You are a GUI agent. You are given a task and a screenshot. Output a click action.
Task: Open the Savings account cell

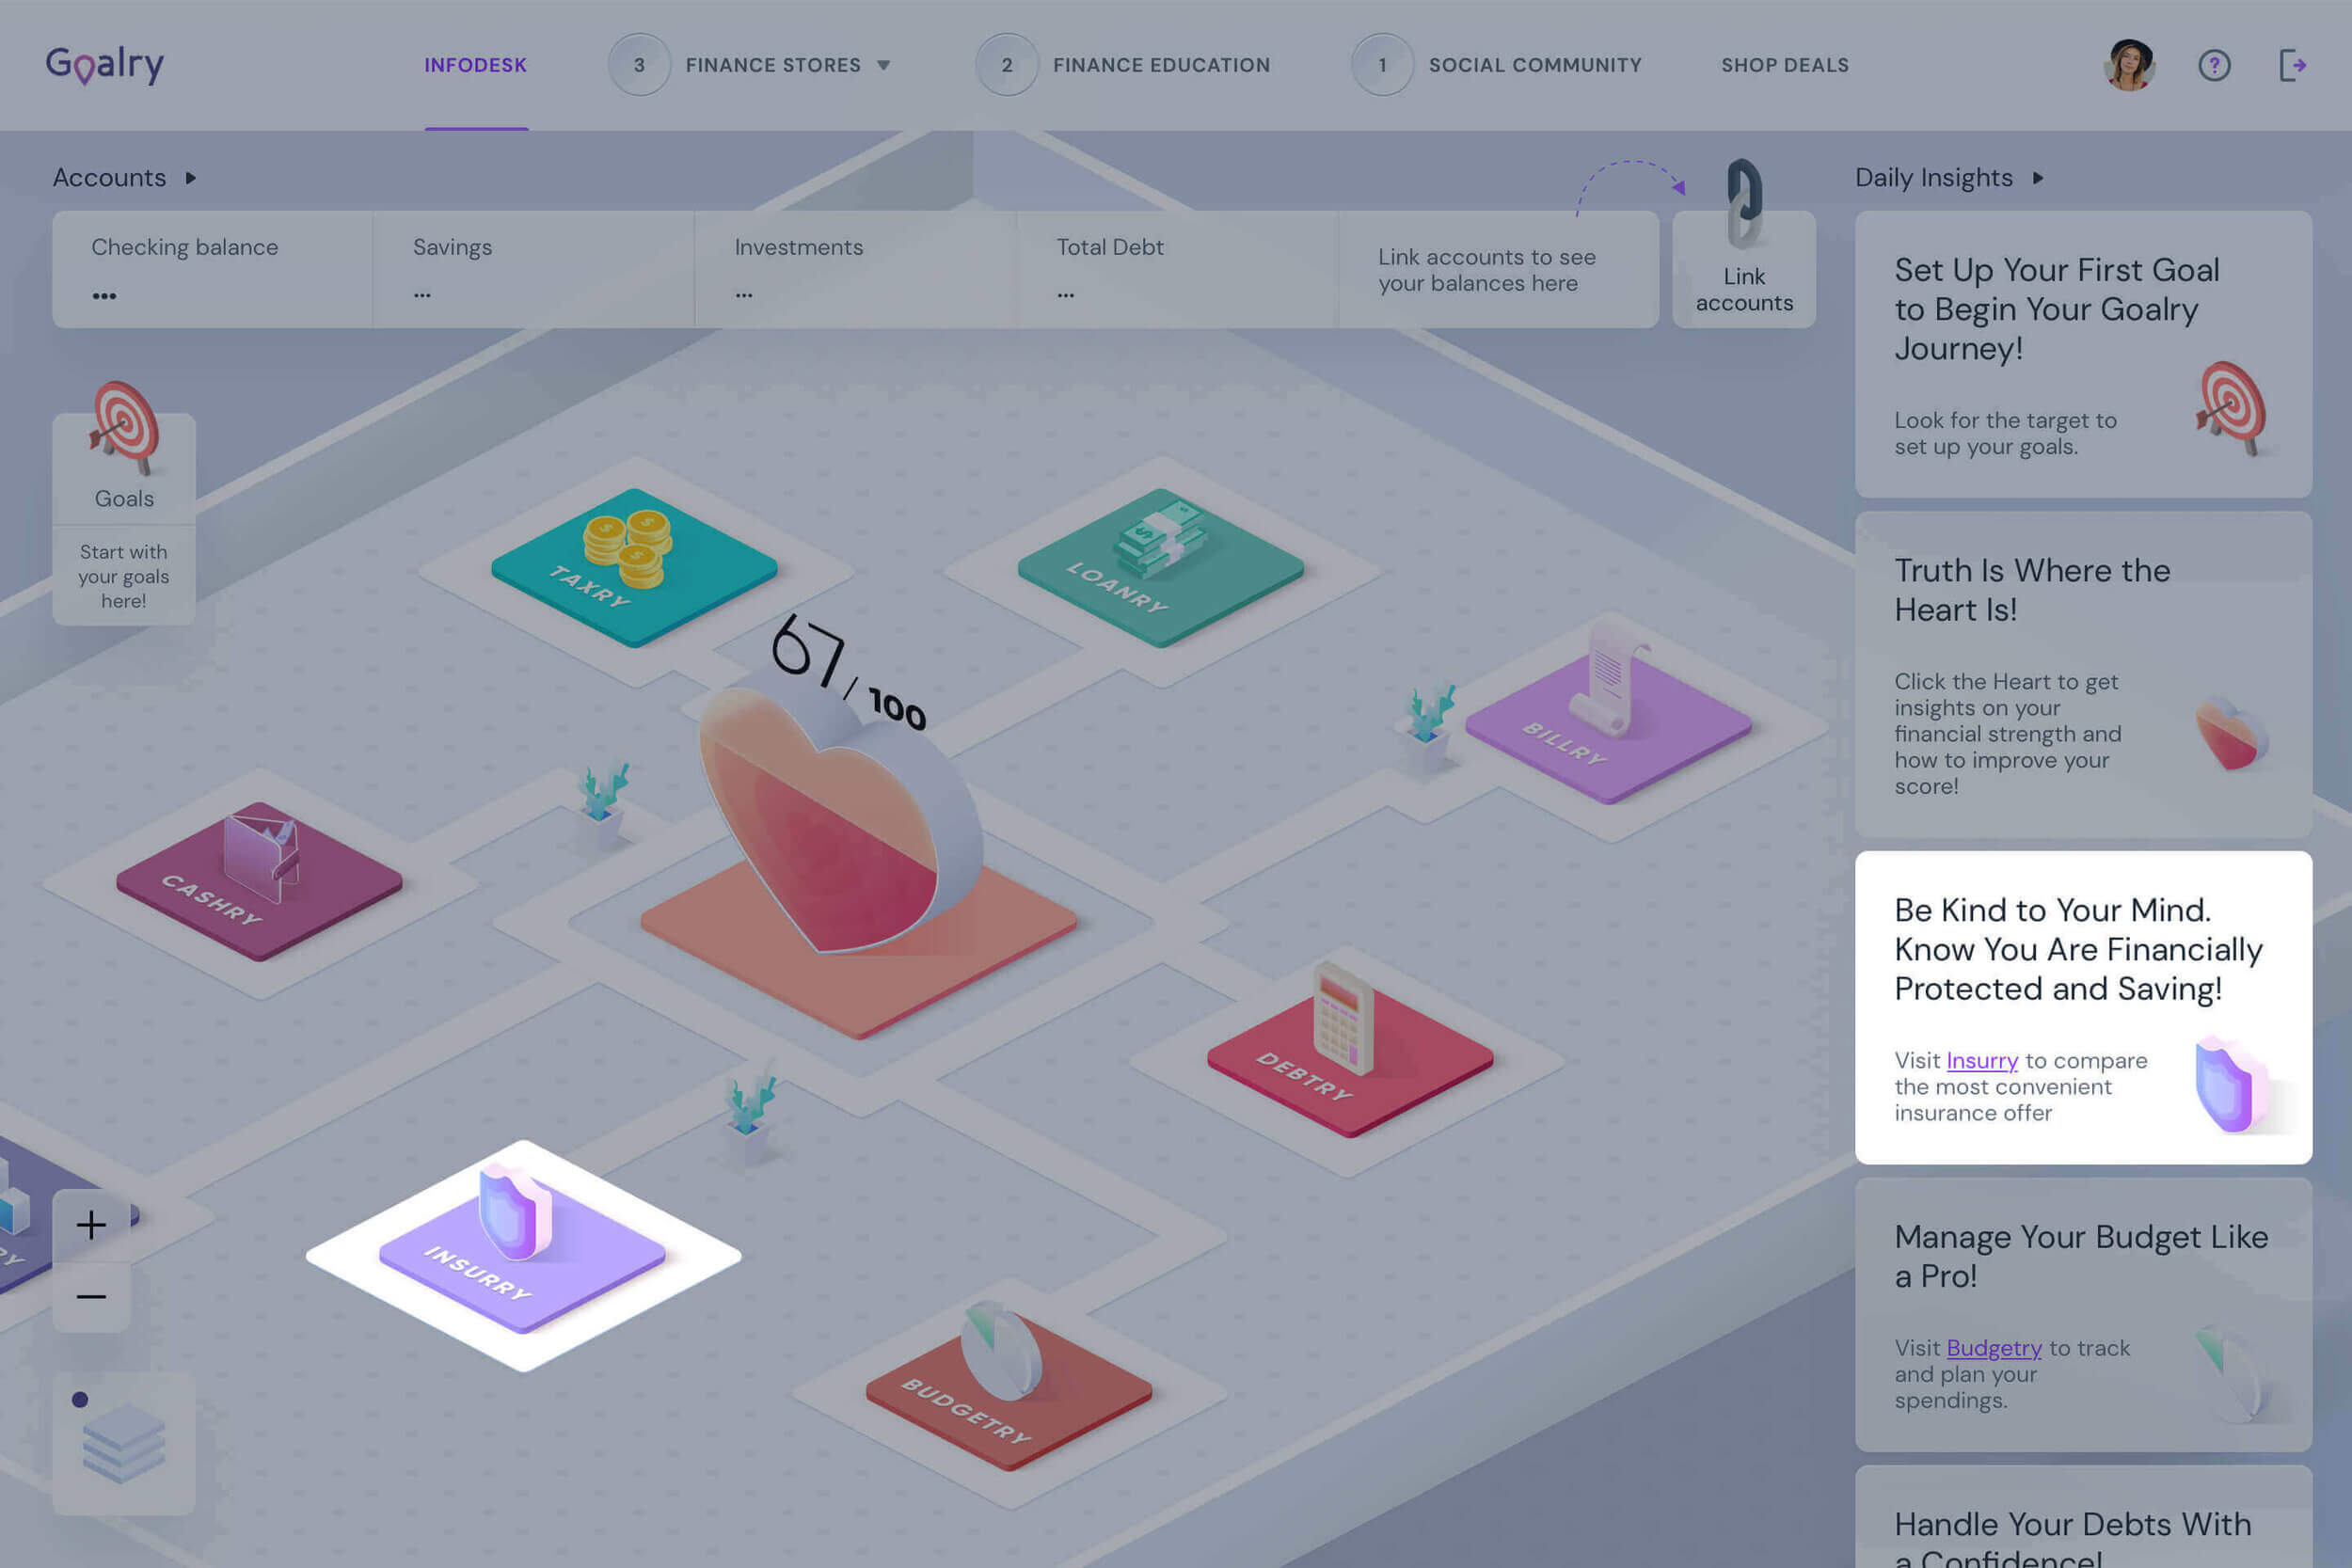[534, 270]
